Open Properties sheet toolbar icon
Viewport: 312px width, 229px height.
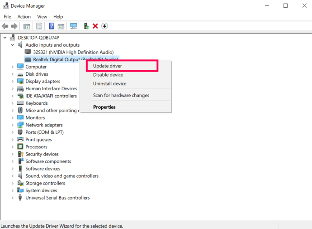tap(39, 26)
